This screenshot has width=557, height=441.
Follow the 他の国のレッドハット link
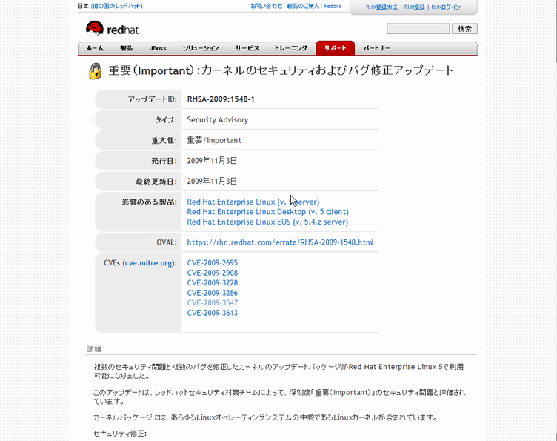point(116,6)
